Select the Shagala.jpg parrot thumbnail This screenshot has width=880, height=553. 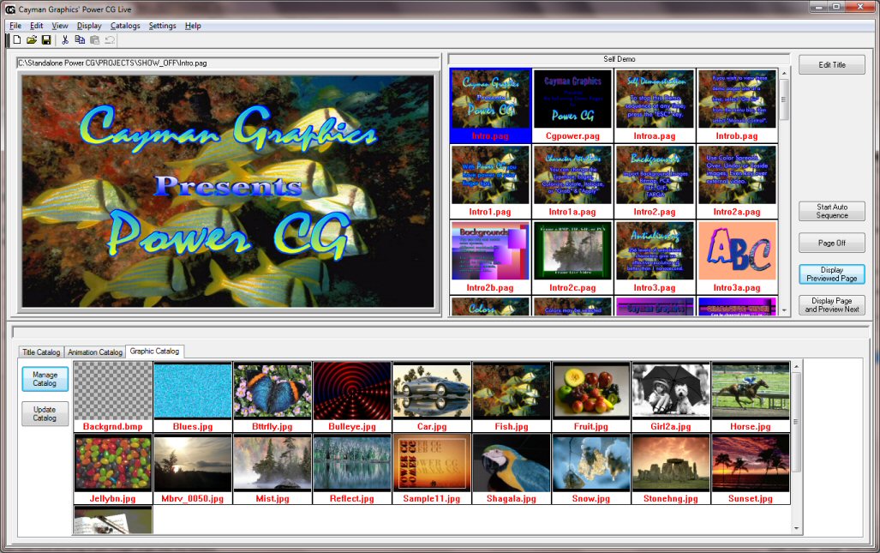[x=512, y=469]
